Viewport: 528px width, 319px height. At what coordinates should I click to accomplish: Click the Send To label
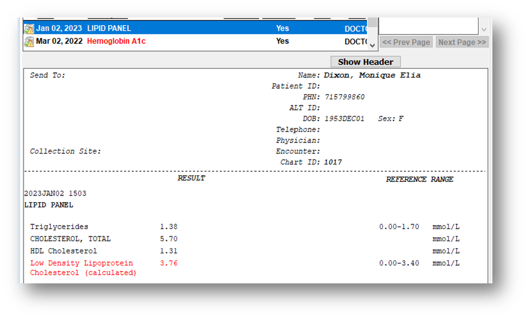(48, 75)
